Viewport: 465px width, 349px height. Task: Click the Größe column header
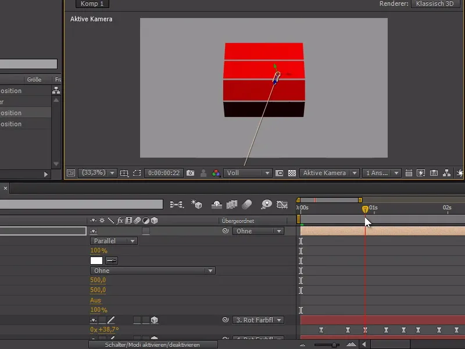[34, 80]
